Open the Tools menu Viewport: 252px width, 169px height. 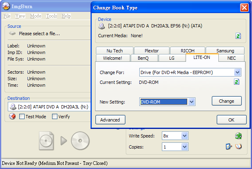(x=52, y=16)
